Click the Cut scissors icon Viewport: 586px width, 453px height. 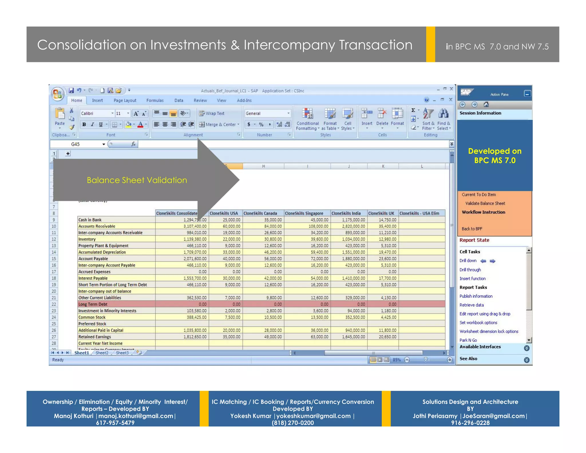(x=72, y=111)
